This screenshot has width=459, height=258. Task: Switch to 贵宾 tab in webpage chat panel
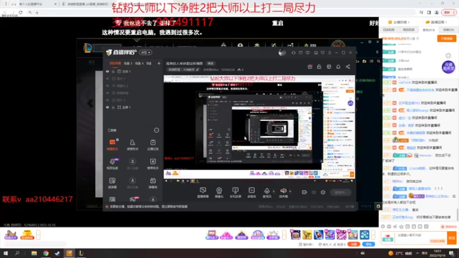pos(429,30)
